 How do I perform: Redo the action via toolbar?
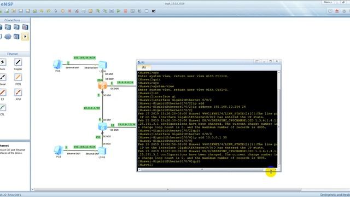pyautogui.click(x=49, y=11)
